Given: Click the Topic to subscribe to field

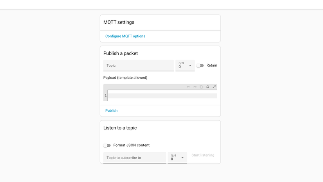Looking at the screenshot, I should pos(135,158).
